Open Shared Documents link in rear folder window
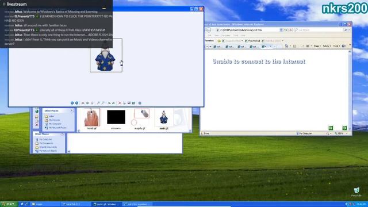Viewport: 368px width, 207px height. (48, 147)
